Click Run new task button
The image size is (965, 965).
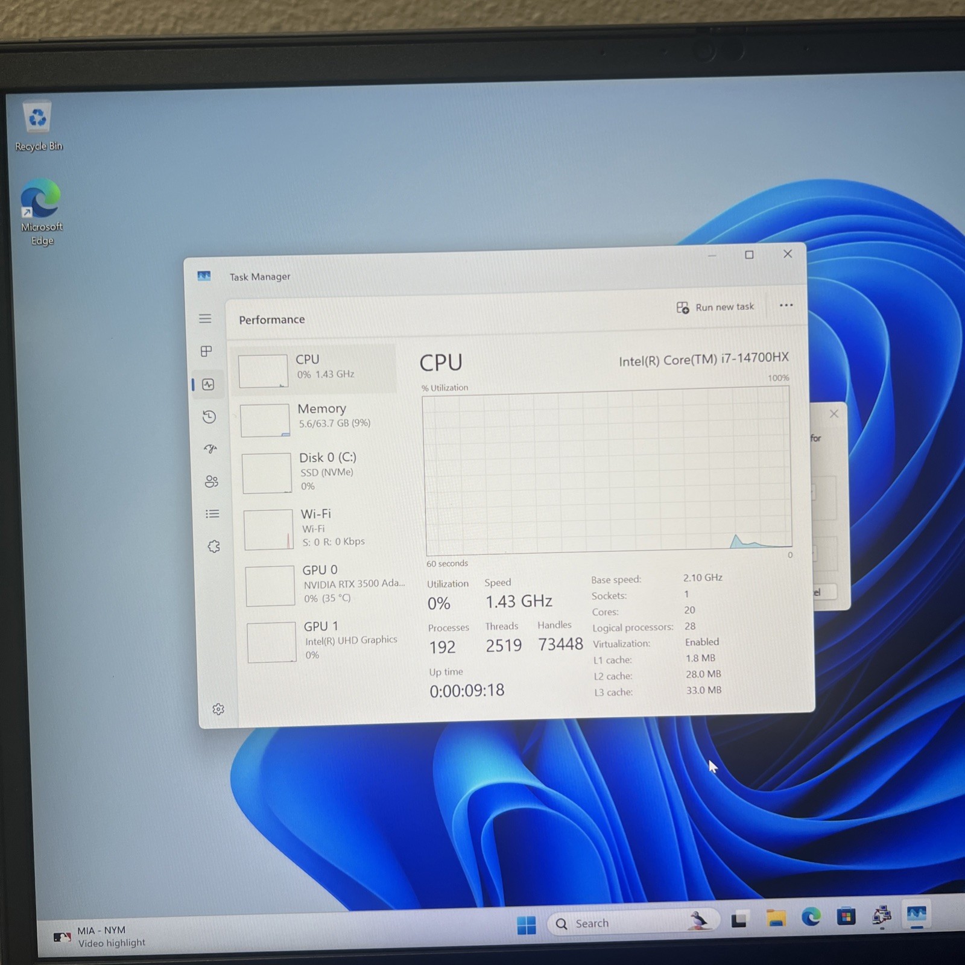pyautogui.click(x=715, y=307)
